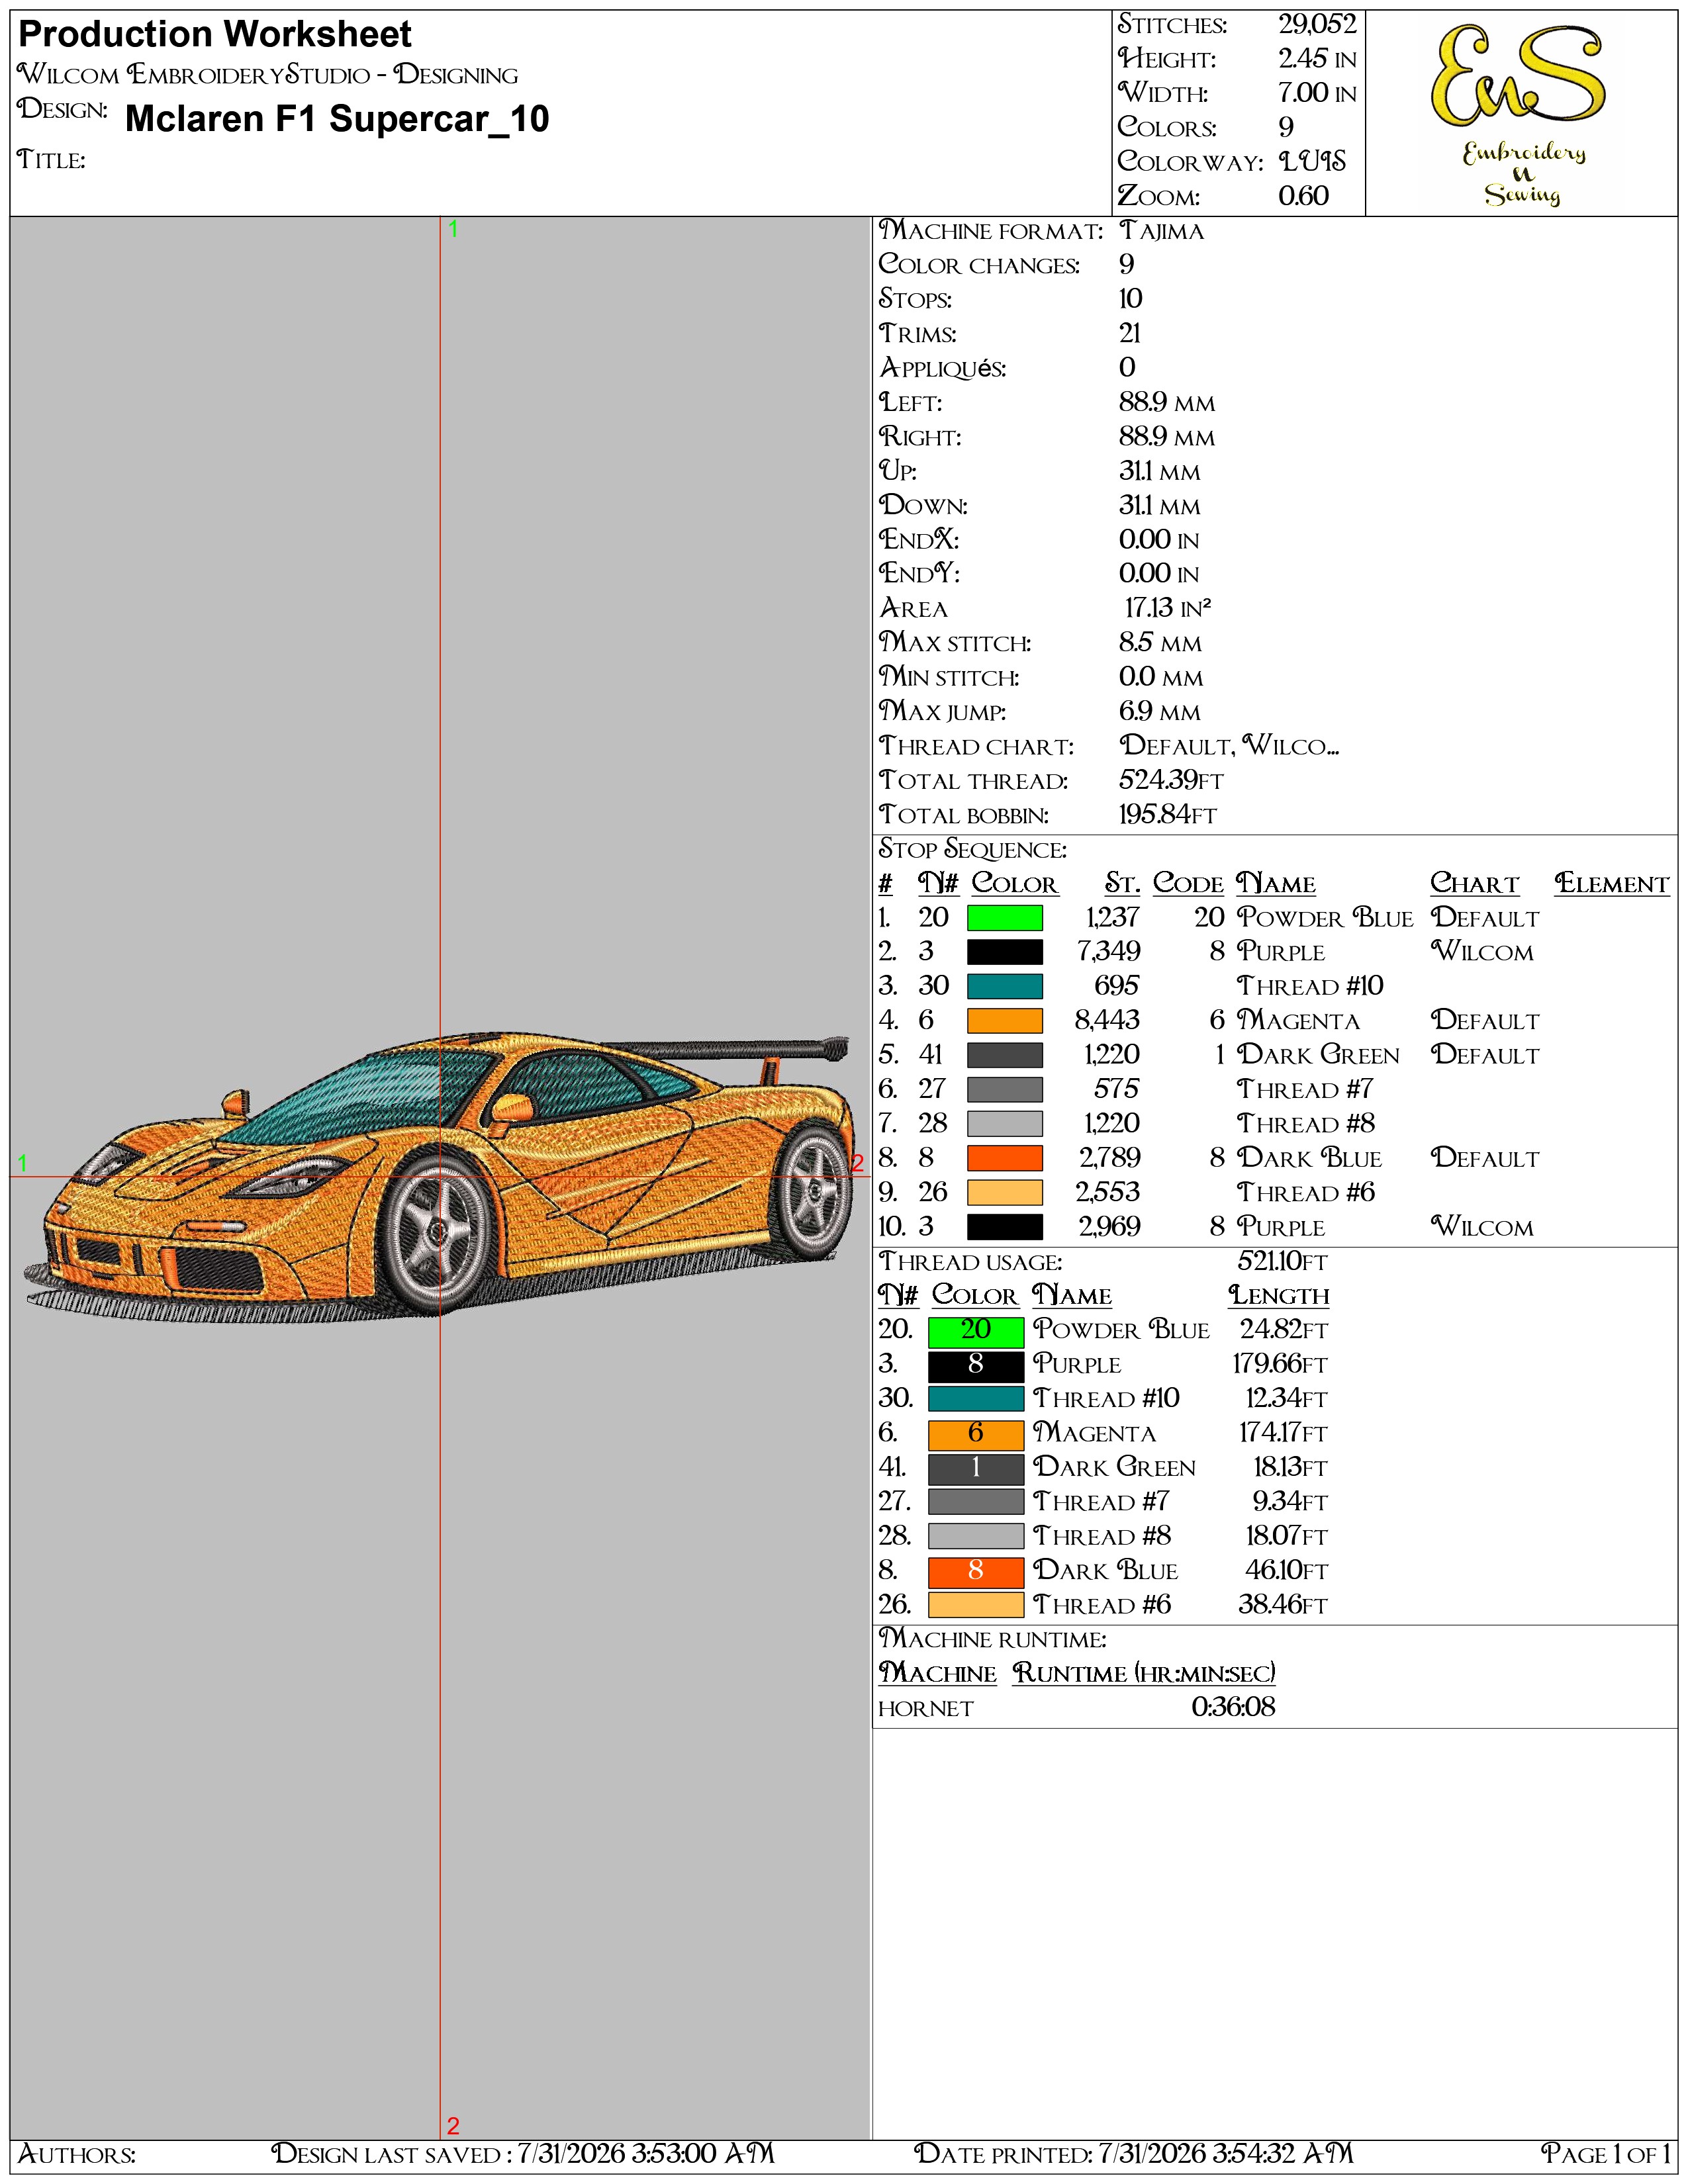
Task: Select the light orange swatch in stop sequence row 9
Action: 1004,1192
